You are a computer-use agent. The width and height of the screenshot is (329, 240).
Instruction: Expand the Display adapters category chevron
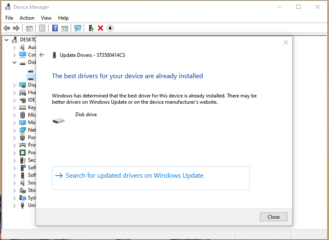(x=14, y=85)
